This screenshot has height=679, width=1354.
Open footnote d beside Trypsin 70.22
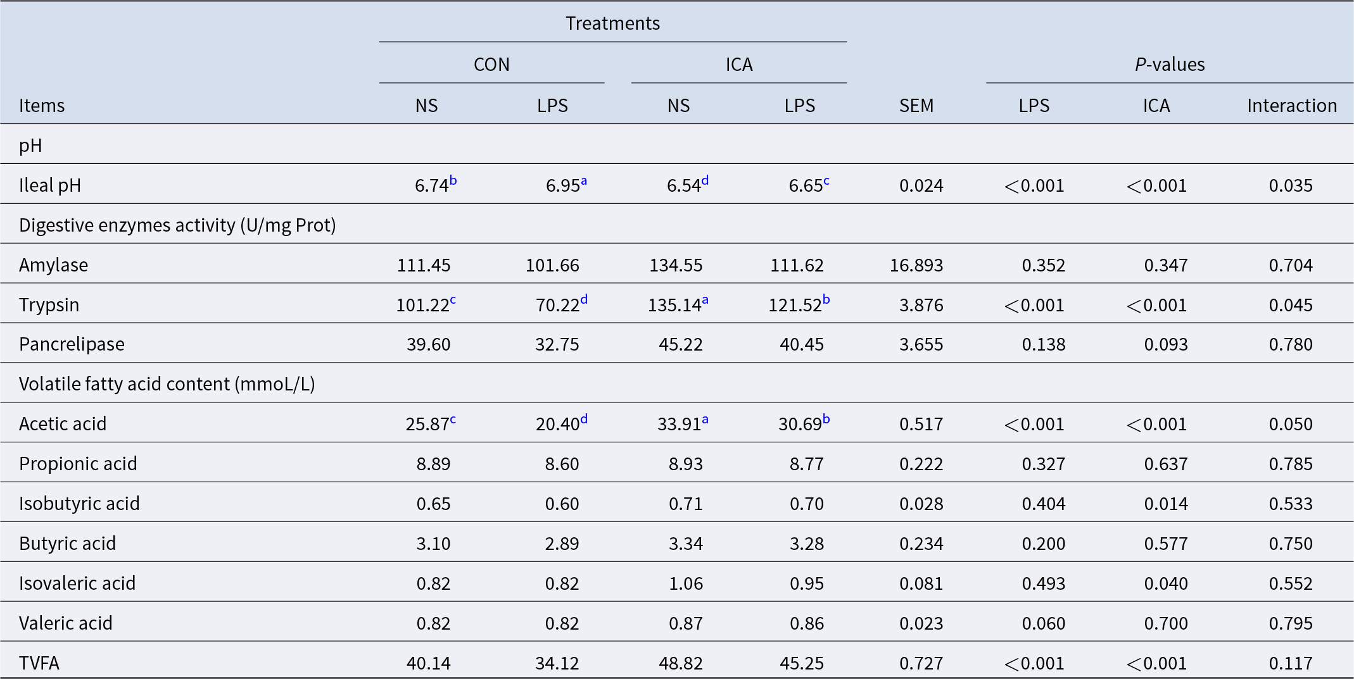point(584,300)
